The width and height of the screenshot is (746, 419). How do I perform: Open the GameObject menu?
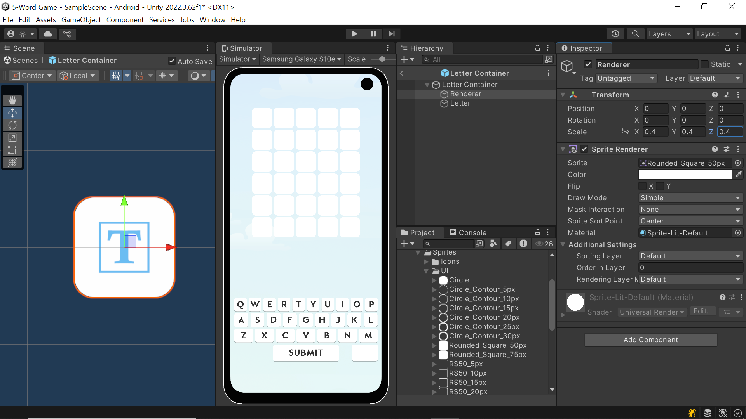click(81, 20)
